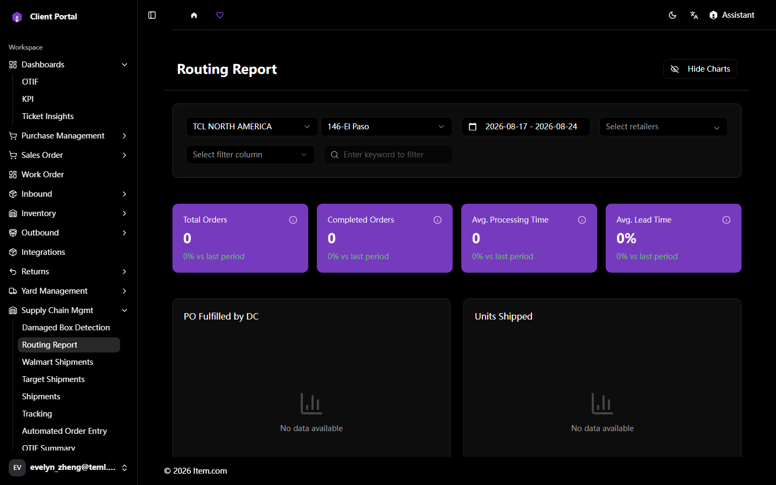Go to home via house icon
Image resolution: width=776 pixels, height=485 pixels.
[x=194, y=15]
